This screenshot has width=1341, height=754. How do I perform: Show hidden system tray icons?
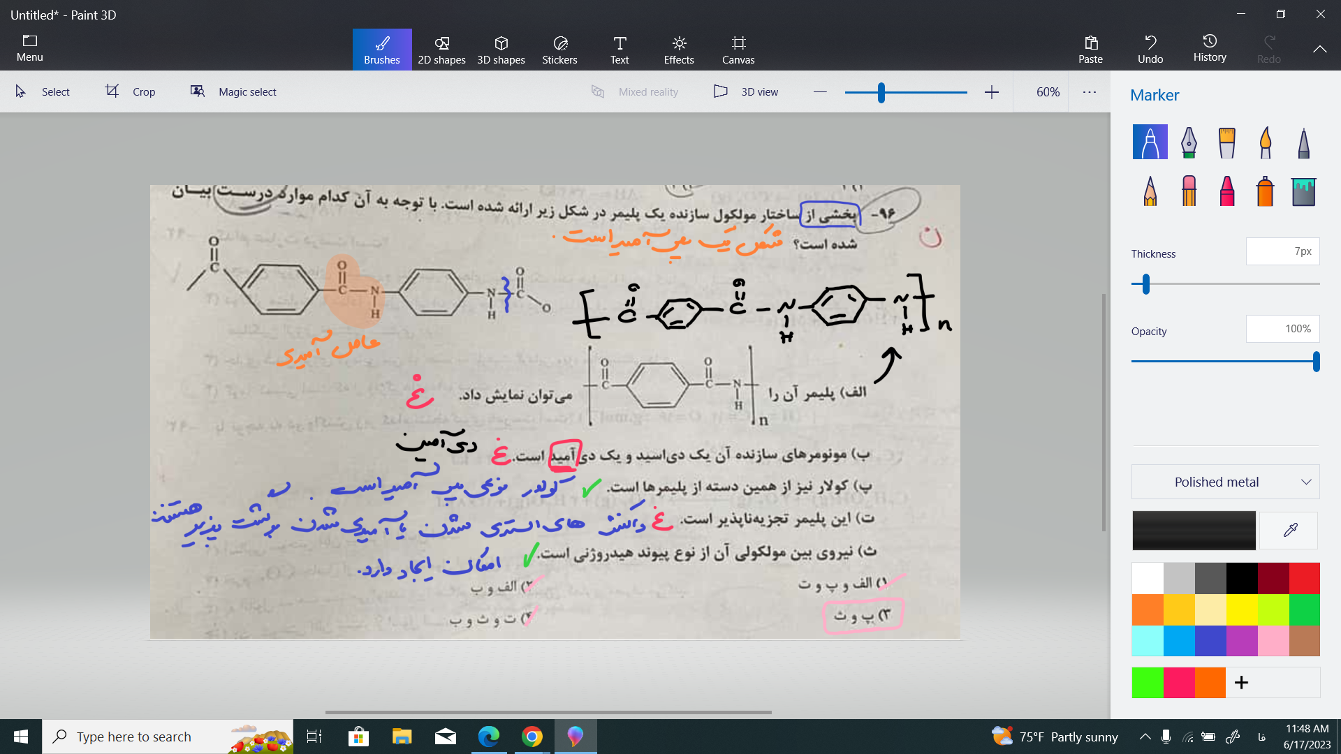pyautogui.click(x=1145, y=737)
